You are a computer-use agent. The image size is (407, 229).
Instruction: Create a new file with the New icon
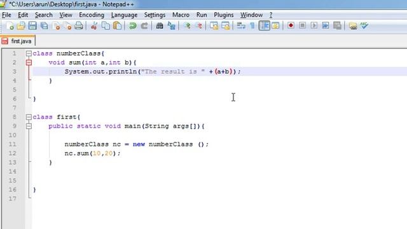click(10, 25)
